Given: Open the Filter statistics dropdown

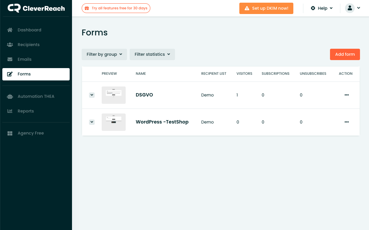Looking at the screenshot, I should click(152, 54).
